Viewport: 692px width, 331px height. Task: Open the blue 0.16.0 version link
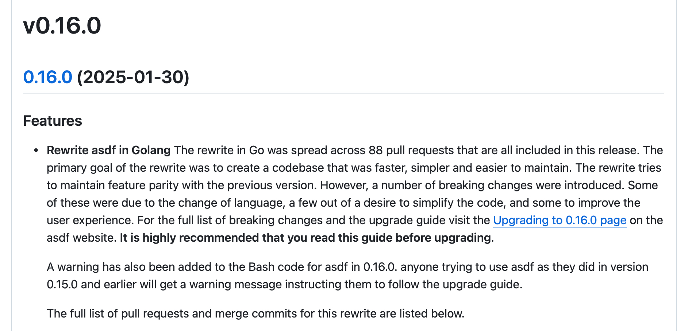pos(47,77)
